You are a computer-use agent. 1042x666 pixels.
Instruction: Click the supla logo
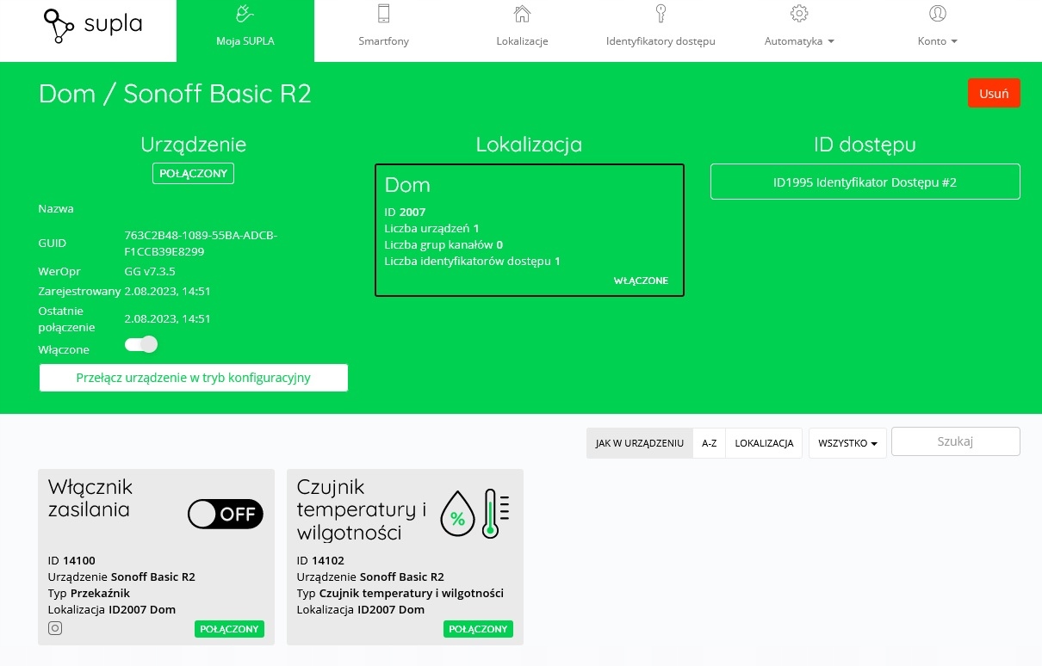(x=93, y=26)
